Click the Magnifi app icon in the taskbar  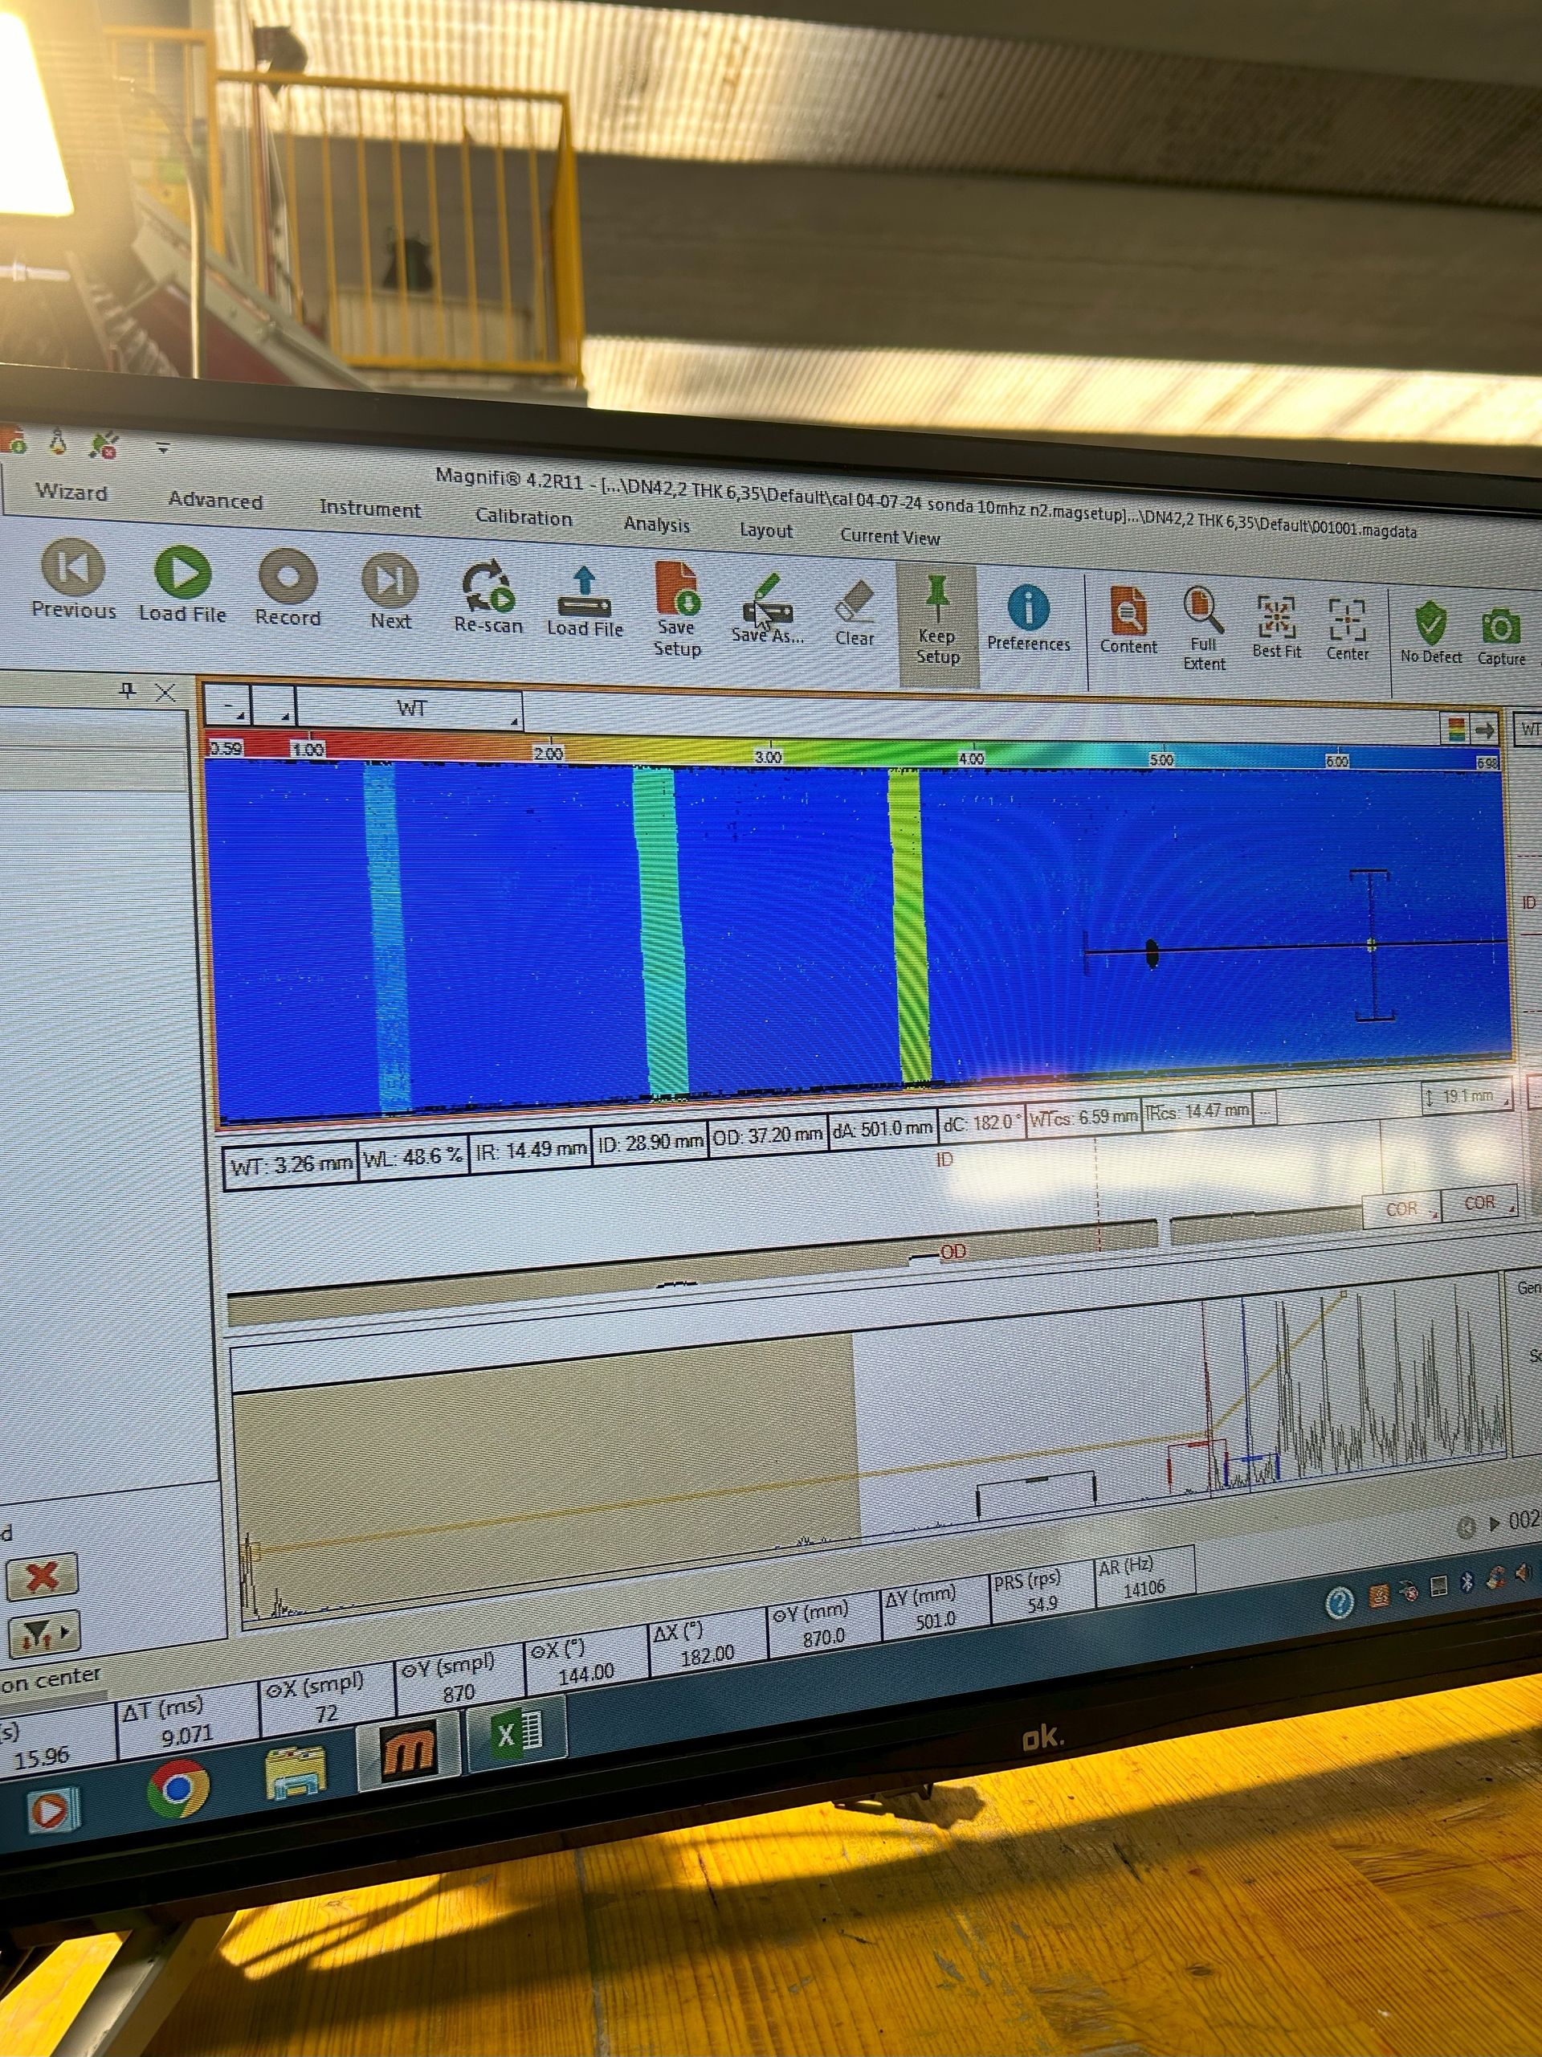[409, 1751]
